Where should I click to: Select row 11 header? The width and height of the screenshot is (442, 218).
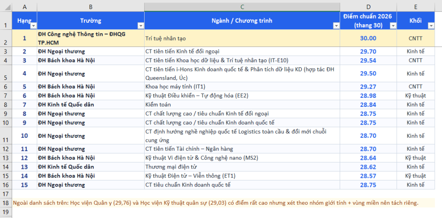[6, 136]
